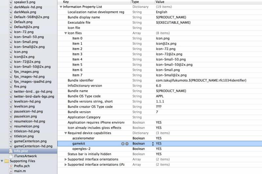Click Icon already includes gloss effects key

click(x=94, y=128)
